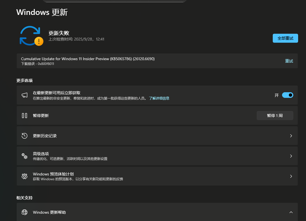The width and height of the screenshot is (306, 221).
Task: Click the Windows 预览体验计划 title text
Action: 53,174
